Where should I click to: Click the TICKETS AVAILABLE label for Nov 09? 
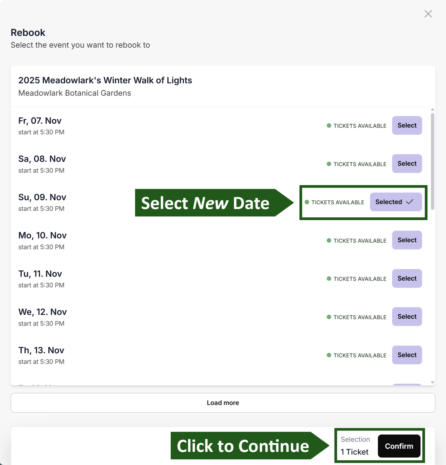[337, 202]
